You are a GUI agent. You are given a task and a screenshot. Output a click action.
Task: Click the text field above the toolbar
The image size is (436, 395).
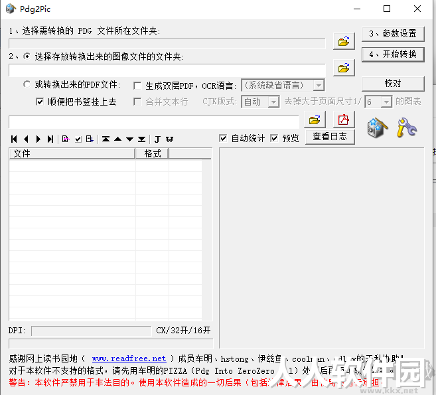click(154, 122)
